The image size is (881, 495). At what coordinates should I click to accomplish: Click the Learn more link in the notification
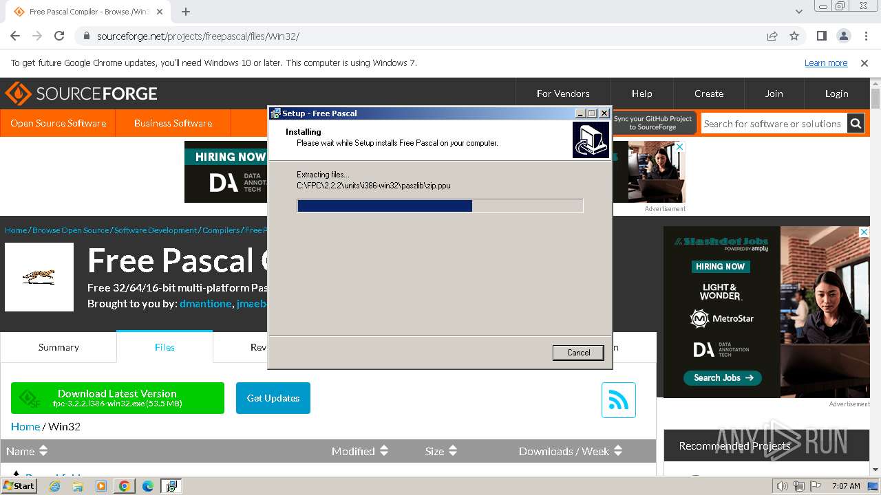tap(826, 63)
